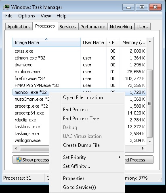Viewport: 166px width, 193px height.
Task: Click the partially hidden End Process button
Action: [x=139, y=160]
